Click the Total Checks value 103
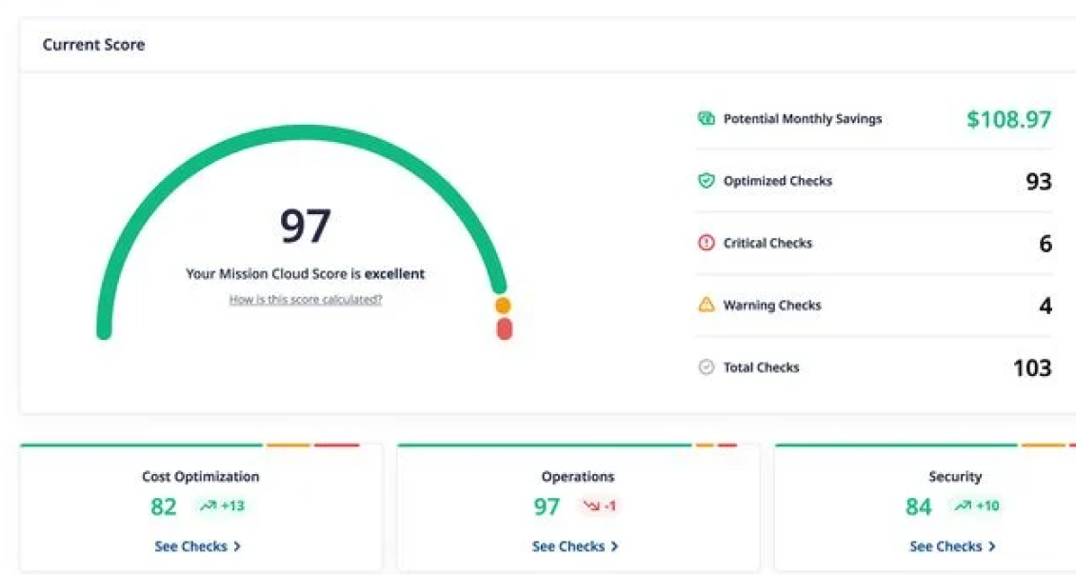Viewport: 1076px width, 575px height. click(x=1033, y=367)
